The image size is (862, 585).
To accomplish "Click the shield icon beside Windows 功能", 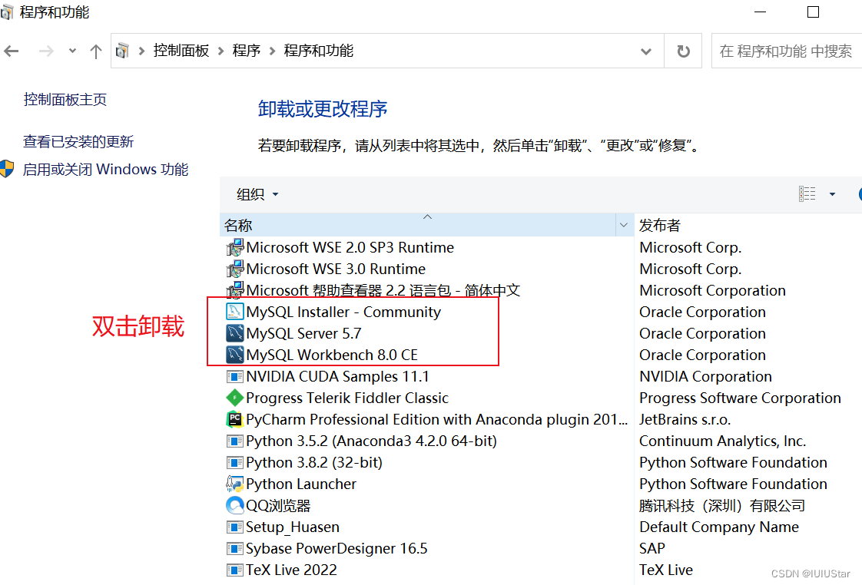I will click(x=7, y=169).
